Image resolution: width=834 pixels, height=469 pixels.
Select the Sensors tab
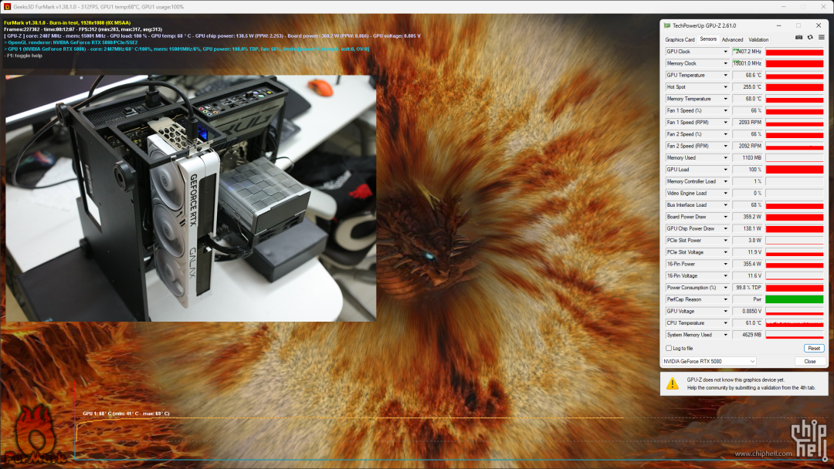pos(708,39)
